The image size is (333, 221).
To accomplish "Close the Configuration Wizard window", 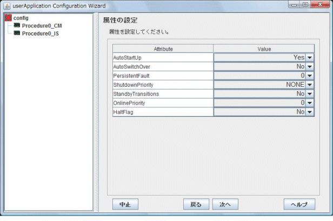I will click(320, 5).
